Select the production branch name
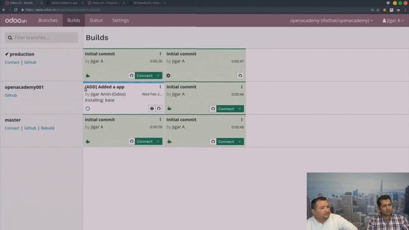Image resolution: width=409 pixels, height=230 pixels. (x=22, y=54)
